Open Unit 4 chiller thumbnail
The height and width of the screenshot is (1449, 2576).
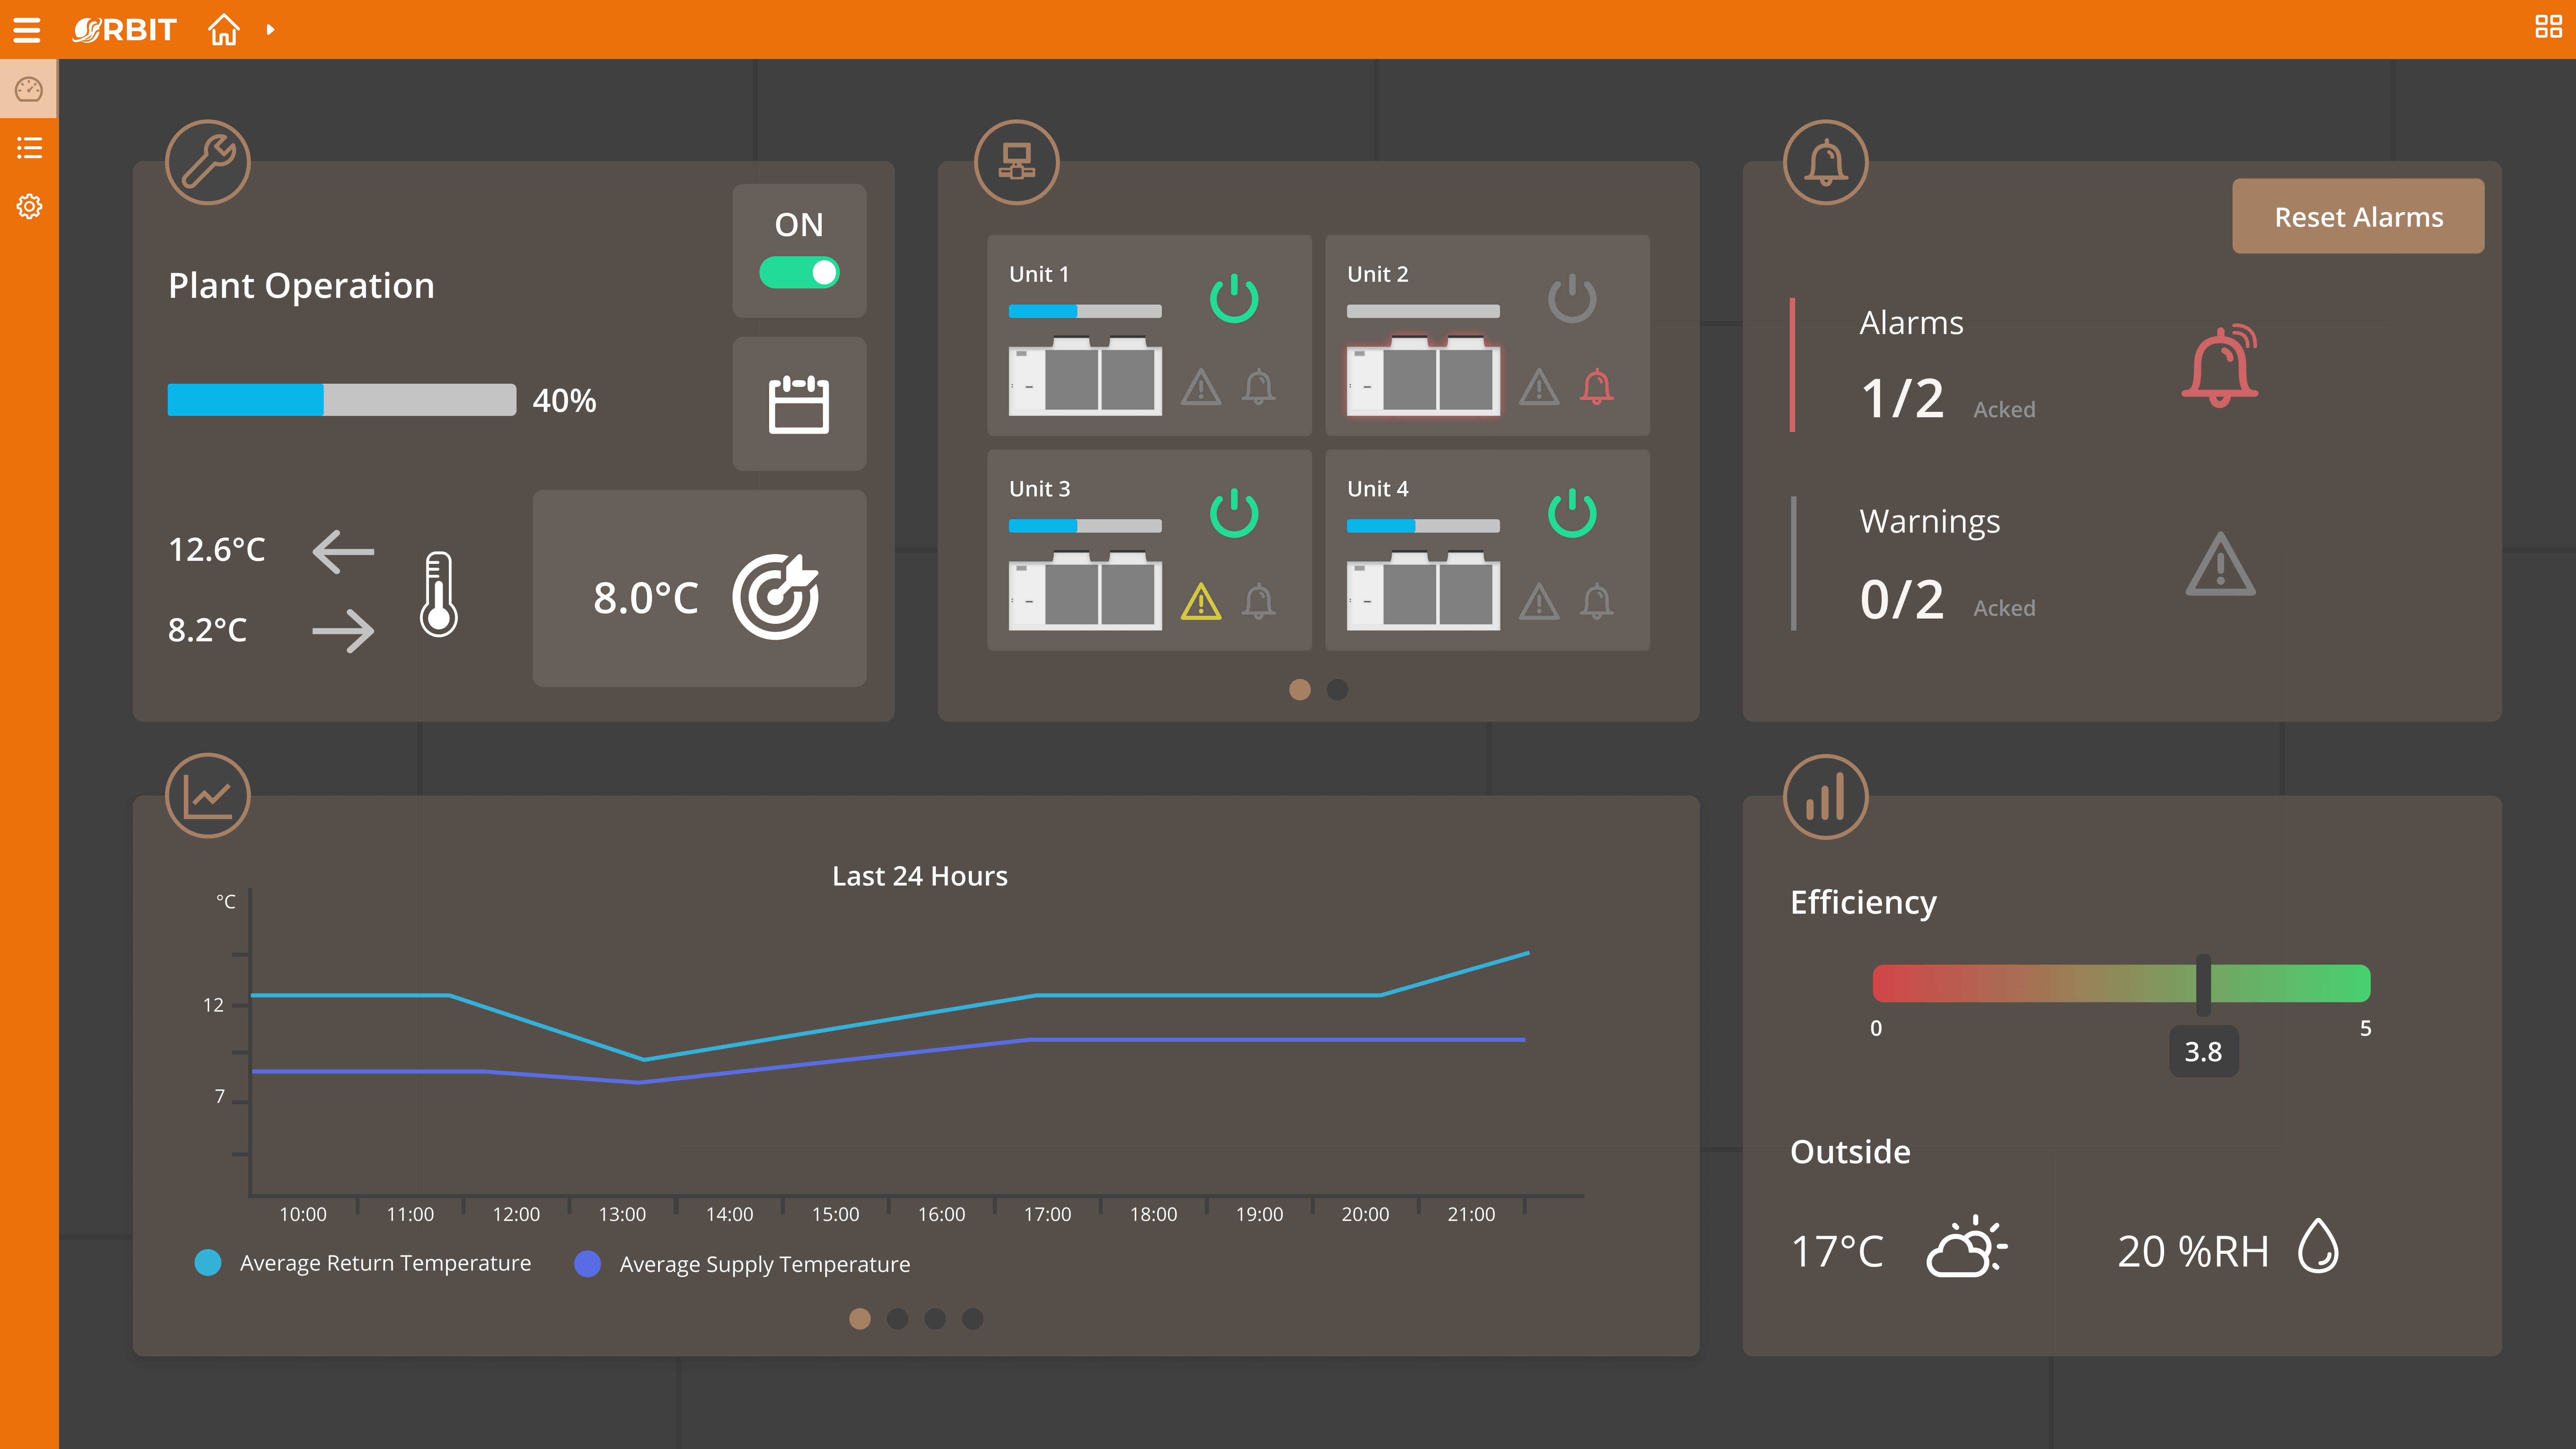click(1423, 590)
